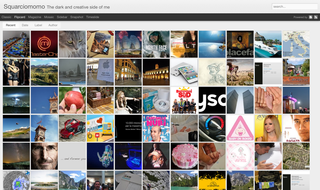The image size is (320, 190).
Task: Open the foggy snowy tree thumbnail
Action: click(72, 72)
